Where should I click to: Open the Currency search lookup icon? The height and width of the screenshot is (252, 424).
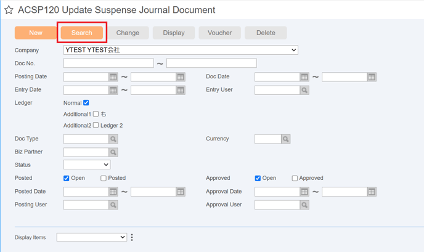point(285,139)
